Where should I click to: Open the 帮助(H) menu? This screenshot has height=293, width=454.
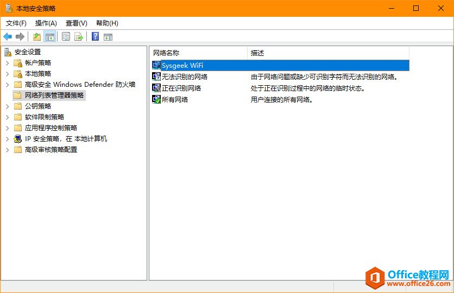(x=107, y=23)
